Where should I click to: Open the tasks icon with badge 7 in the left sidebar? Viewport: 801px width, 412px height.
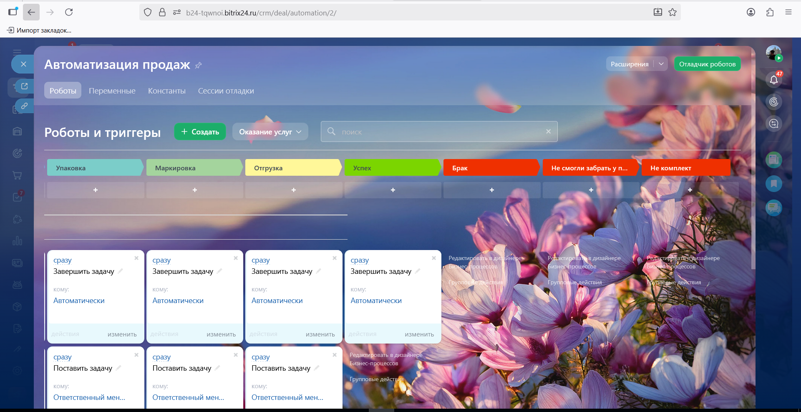click(x=17, y=197)
